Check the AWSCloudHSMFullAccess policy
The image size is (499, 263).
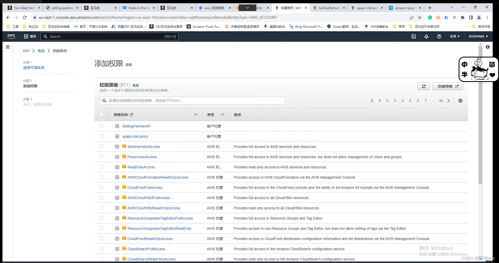pos(101,198)
